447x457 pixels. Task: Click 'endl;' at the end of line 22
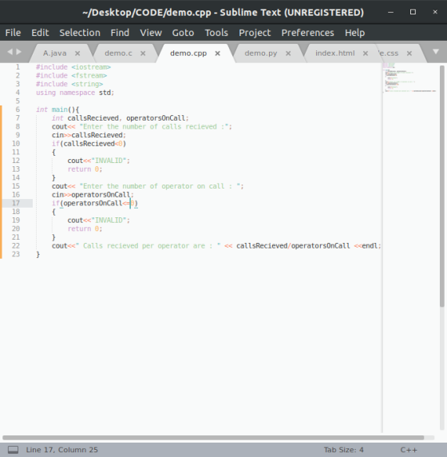371,246
